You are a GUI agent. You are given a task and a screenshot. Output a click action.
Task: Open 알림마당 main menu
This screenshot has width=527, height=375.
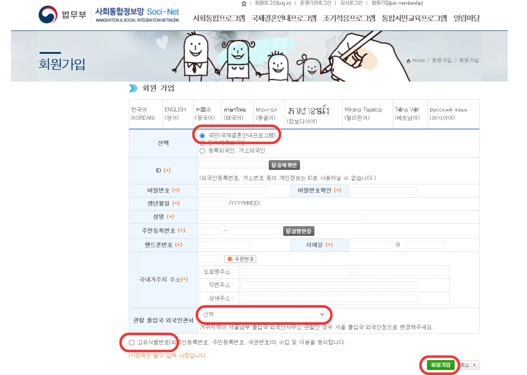pos(466,18)
